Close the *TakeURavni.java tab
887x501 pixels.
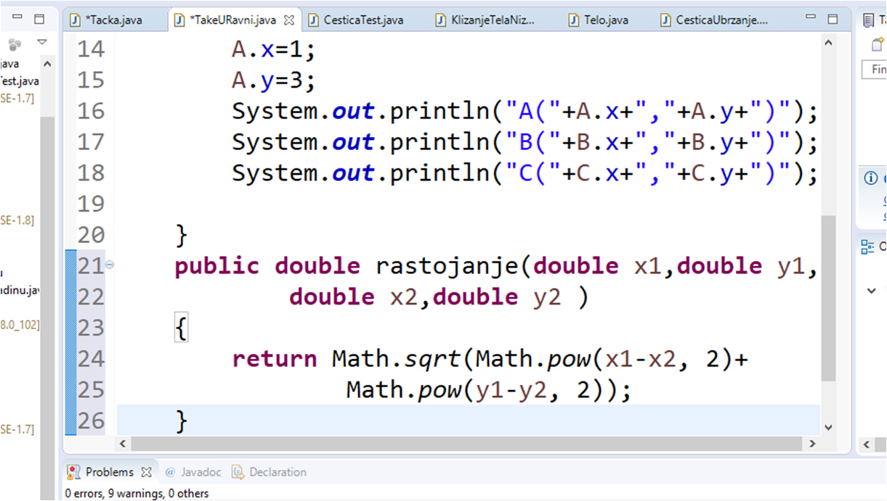[288, 20]
